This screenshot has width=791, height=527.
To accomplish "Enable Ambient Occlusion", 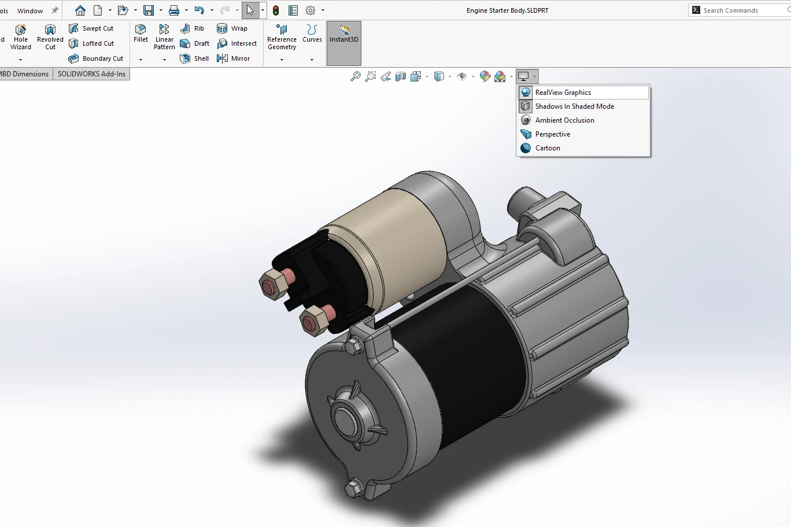I will [564, 120].
